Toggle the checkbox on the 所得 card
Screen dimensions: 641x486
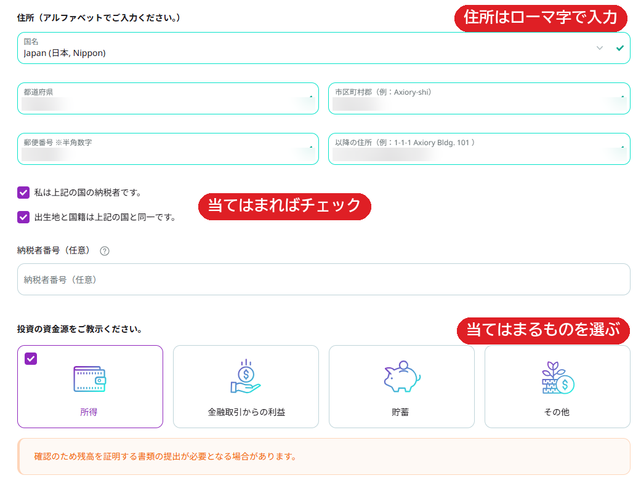31,359
